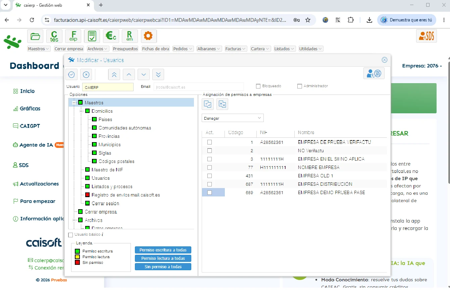Click 'Permiso escritura a todas' button
The width and height of the screenshot is (450, 293).
163,250
